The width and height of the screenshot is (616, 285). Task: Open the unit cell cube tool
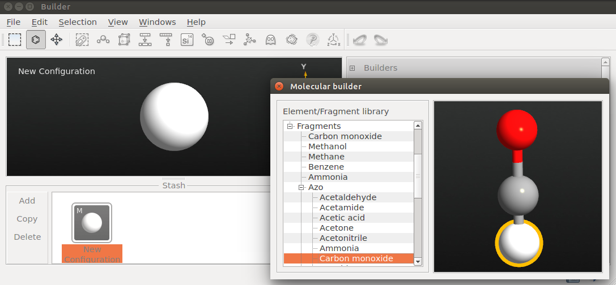coord(124,40)
